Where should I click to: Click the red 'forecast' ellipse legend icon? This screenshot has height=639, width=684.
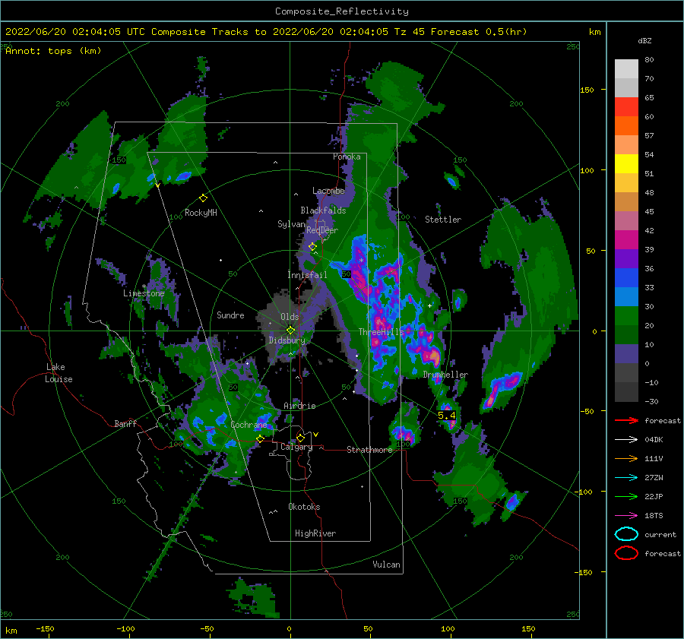click(626, 553)
